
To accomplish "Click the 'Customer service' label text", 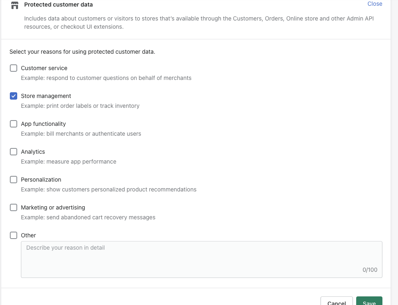I will coord(44,68).
